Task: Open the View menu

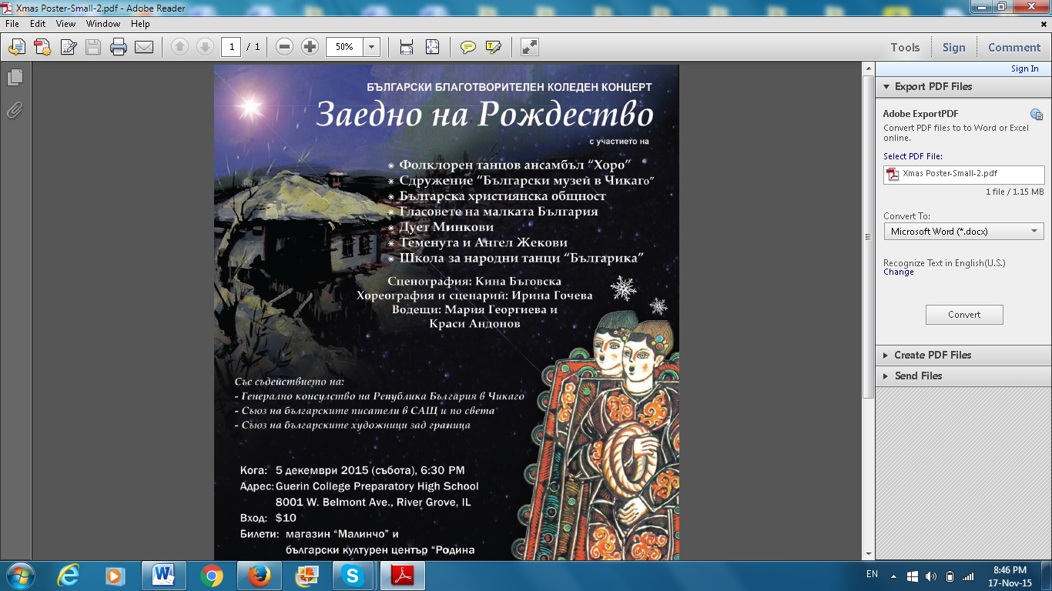Action: click(65, 24)
